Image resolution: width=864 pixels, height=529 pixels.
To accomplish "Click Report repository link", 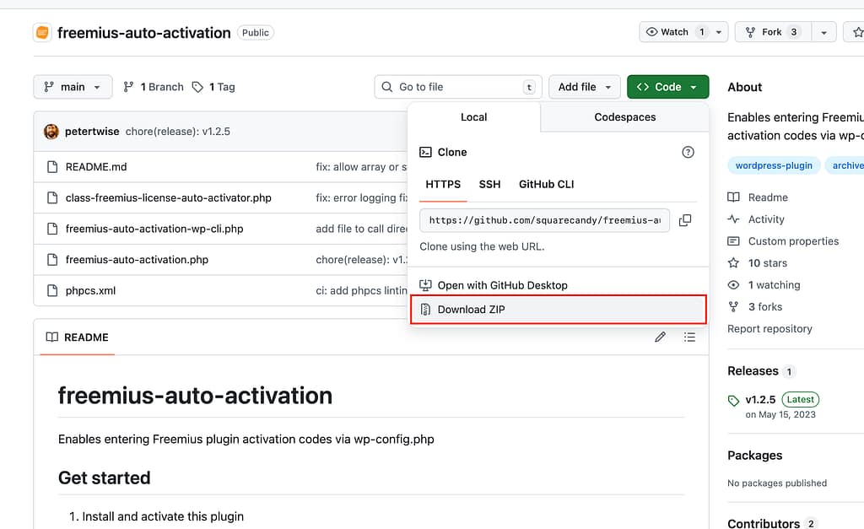I will (769, 328).
